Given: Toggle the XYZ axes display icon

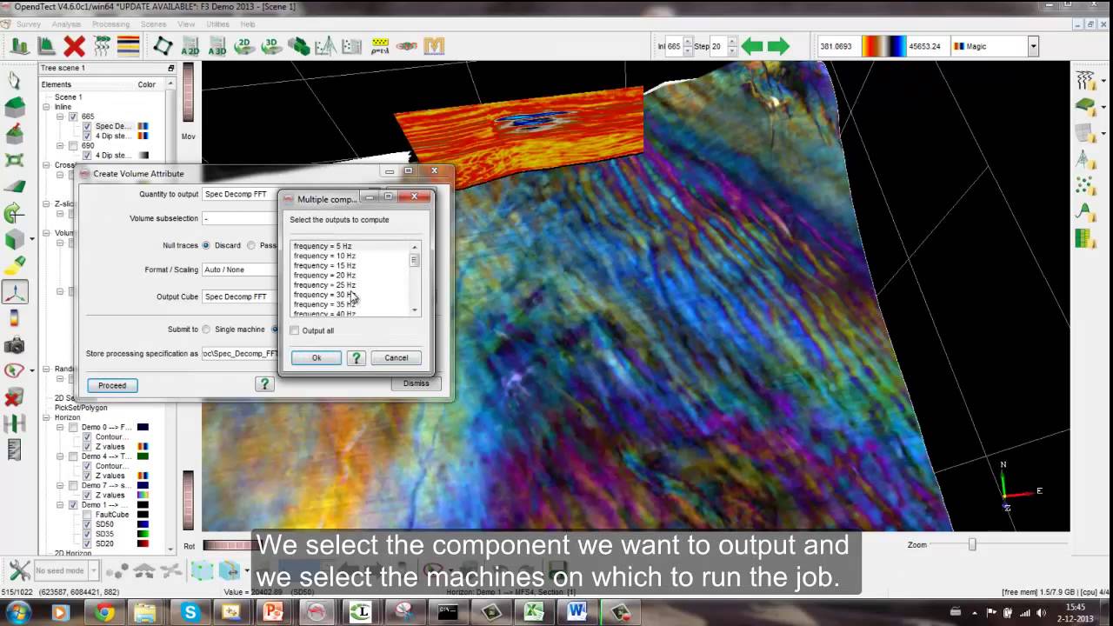Looking at the screenshot, I should (x=15, y=292).
